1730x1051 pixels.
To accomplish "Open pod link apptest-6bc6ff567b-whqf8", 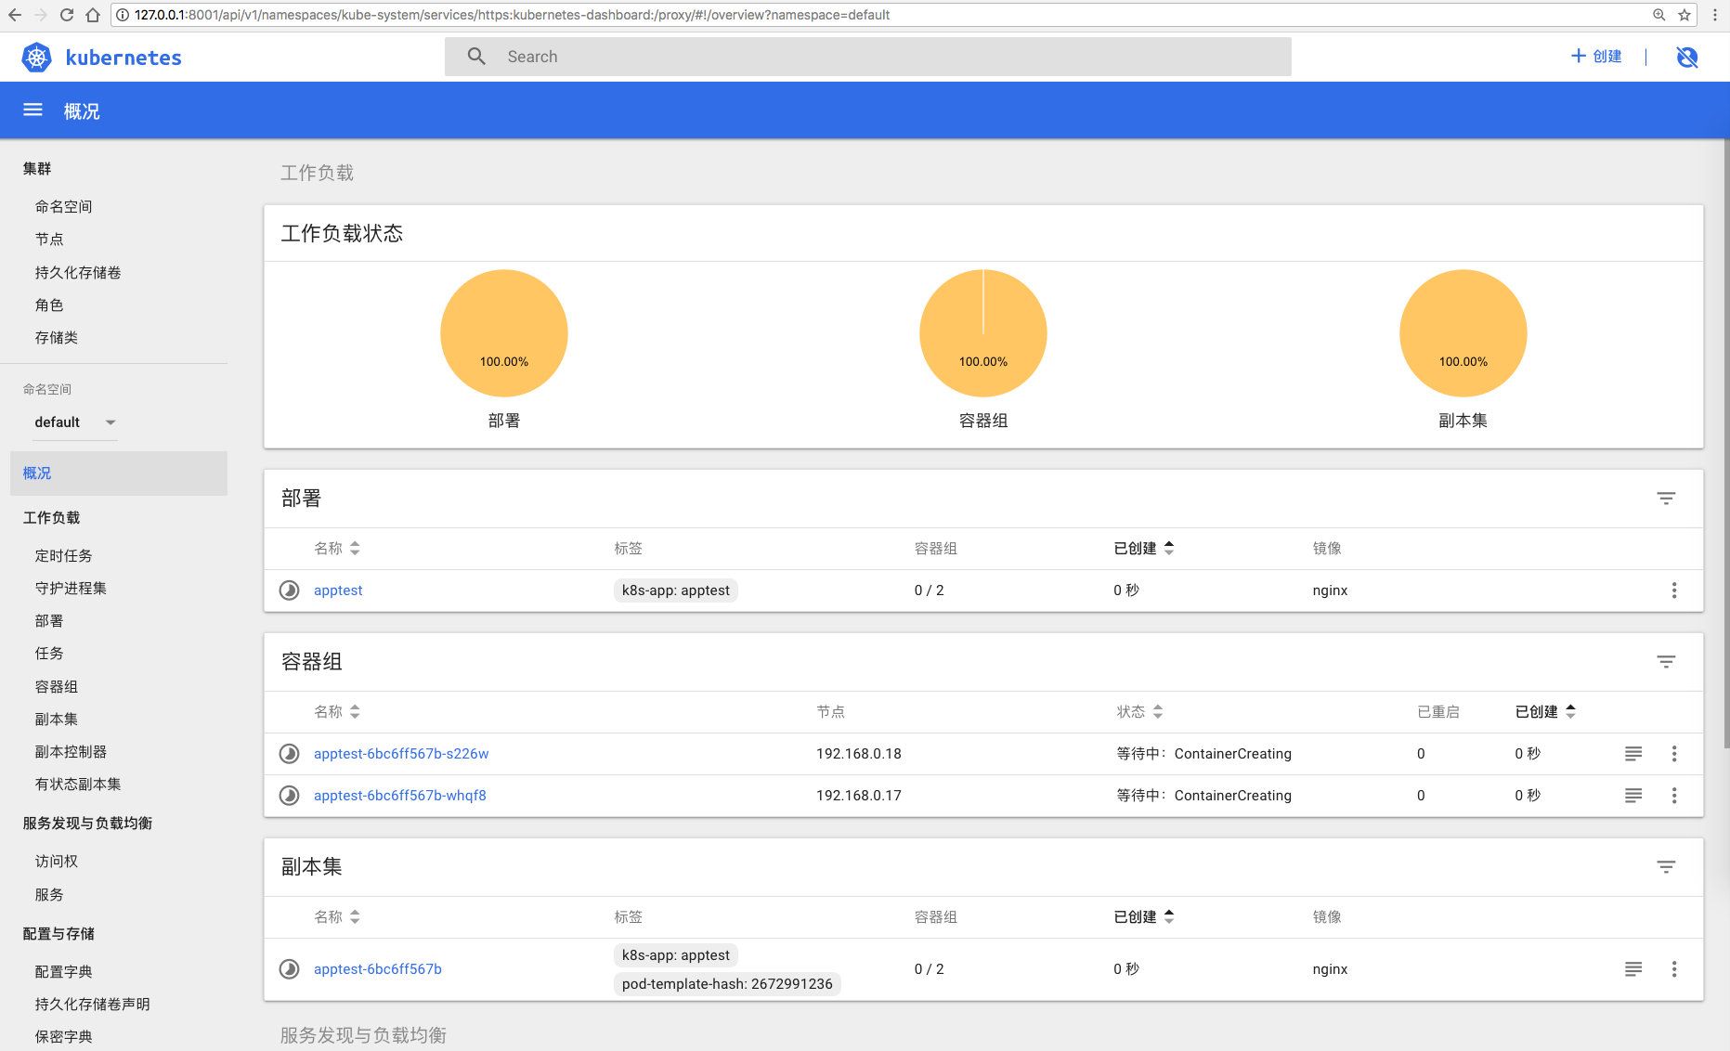I will pyautogui.click(x=400, y=796).
